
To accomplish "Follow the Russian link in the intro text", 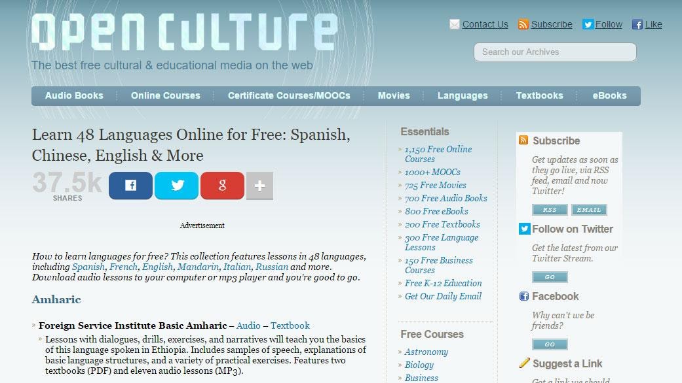I will (272, 267).
